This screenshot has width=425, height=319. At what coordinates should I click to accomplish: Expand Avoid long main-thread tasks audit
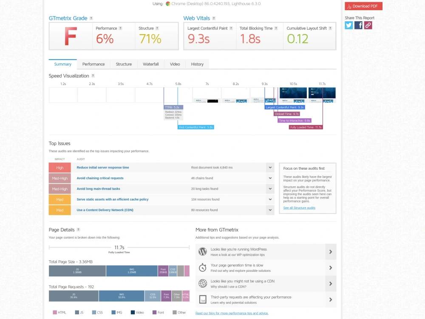pyautogui.click(x=270, y=189)
